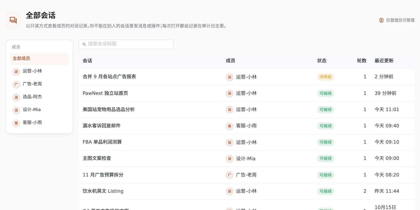
Task: Open the 漏水客诉回复邮件 conversation
Action: coord(102,126)
